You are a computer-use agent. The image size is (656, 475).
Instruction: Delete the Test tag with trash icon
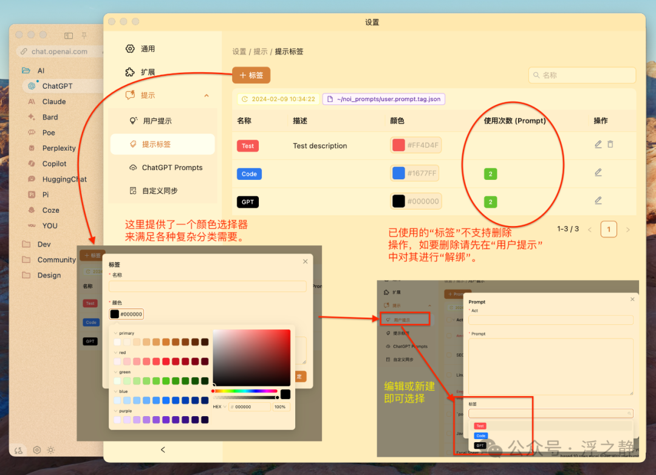click(610, 145)
